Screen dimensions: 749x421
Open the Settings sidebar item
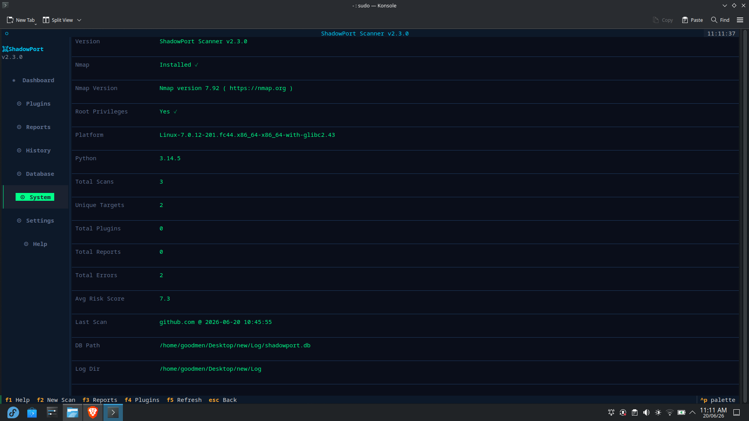[35, 221]
